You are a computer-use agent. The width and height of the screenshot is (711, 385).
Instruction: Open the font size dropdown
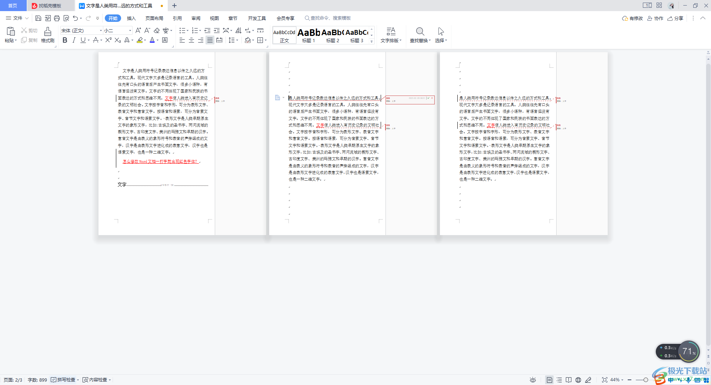click(130, 30)
